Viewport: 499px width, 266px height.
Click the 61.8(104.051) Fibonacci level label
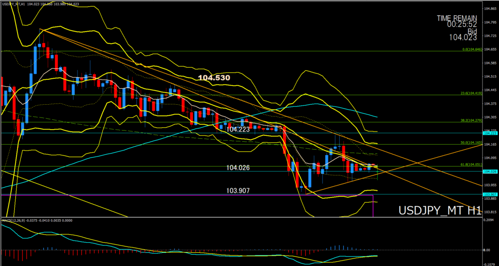click(472, 165)
